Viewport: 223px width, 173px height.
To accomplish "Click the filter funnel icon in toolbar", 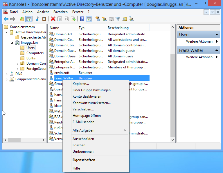I will pyautogui.click(x=118, y=19).
